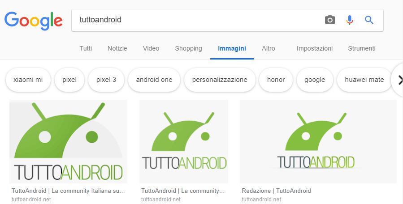Filter by xiaomi mi chip

(x=28, y=80)
